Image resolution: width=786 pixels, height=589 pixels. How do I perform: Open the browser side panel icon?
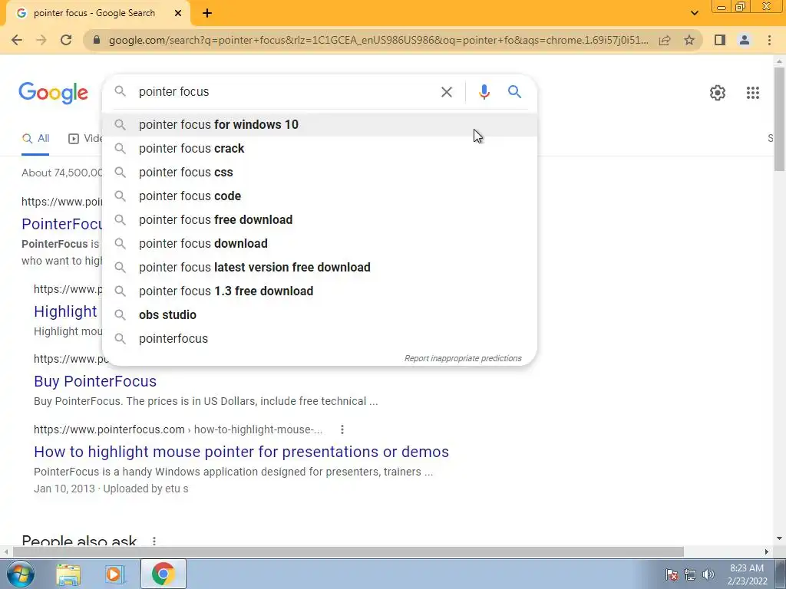coord(720,40)
